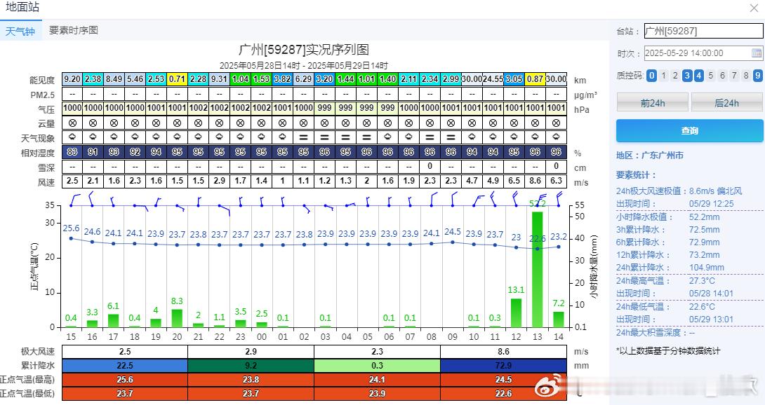Click the 12h累计降水 value 73.2mm
The height and width of the screenshot is (405, 765).
(x=704, y=255)
